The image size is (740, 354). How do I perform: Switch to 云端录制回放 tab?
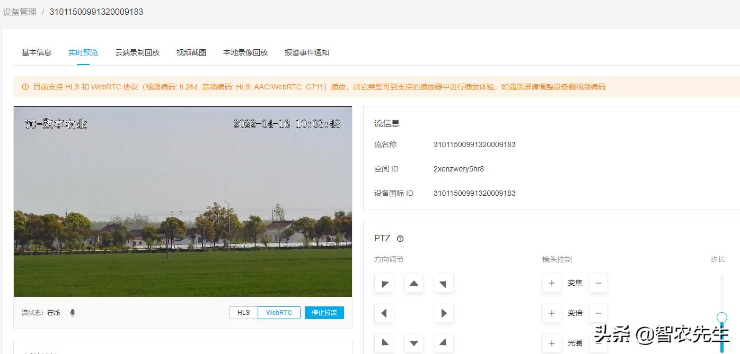[x=137, y=52]
